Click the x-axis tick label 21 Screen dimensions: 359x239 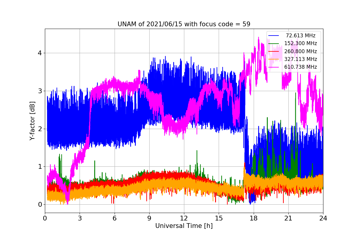(288, 218)
